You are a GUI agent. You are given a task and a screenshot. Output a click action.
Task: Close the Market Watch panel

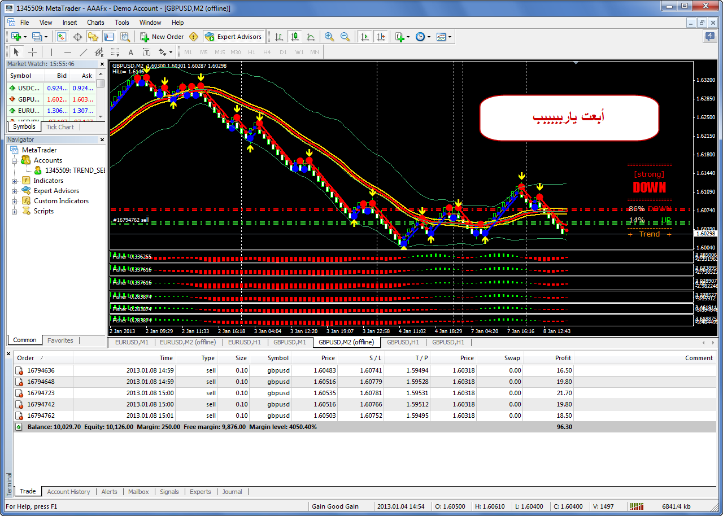(102, 64)
